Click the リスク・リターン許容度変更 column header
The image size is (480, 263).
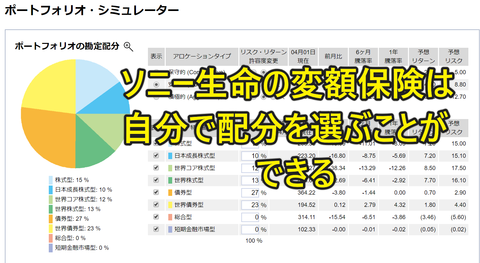(264, 56)
